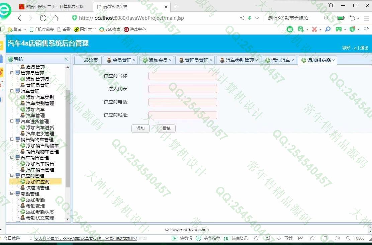Switch to the 起始页 tab

(x=91, y=60)
